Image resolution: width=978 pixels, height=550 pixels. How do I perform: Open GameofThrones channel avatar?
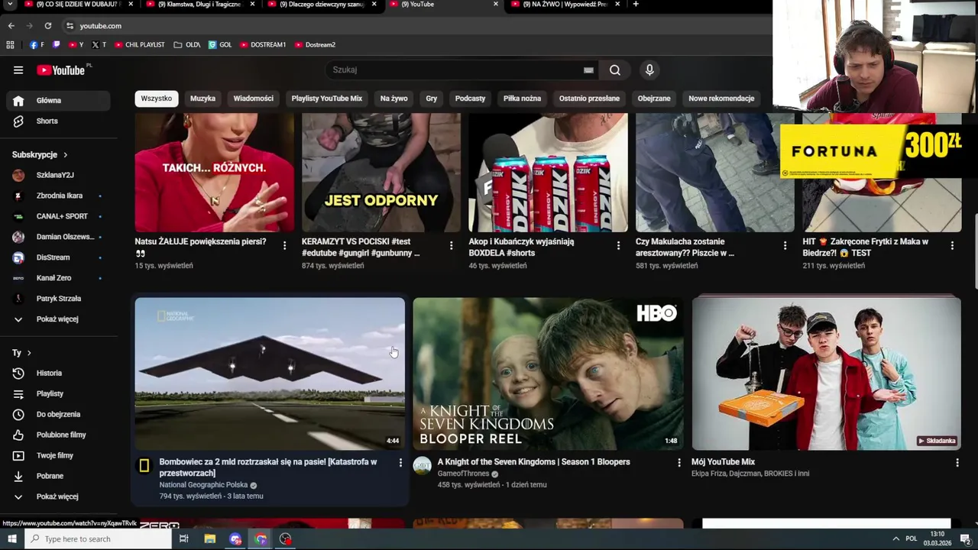click(x=422, y=466)
